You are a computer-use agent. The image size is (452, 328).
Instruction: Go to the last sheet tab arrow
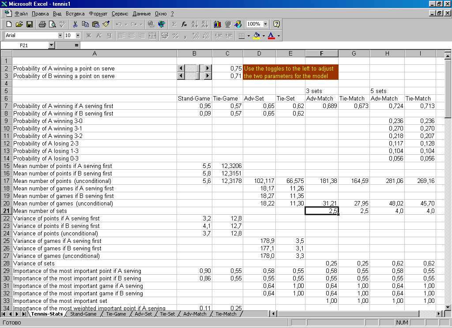point(24,314)
